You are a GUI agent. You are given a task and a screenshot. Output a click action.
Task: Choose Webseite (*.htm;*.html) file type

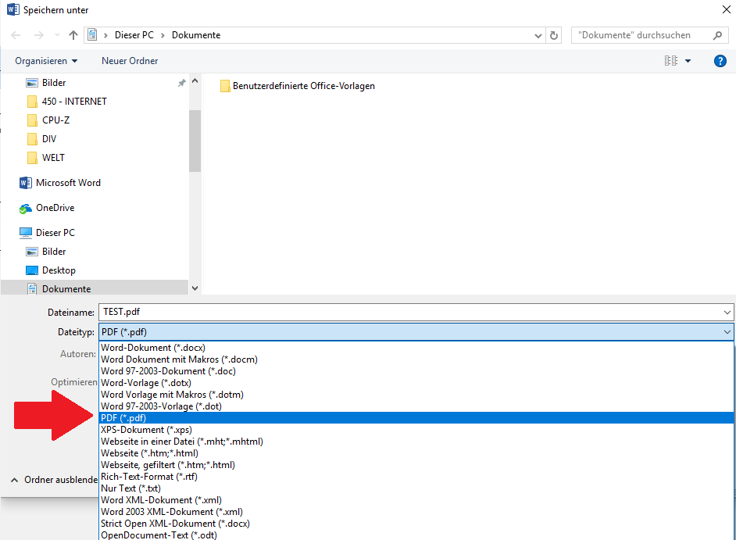click(x=416, y=453)
